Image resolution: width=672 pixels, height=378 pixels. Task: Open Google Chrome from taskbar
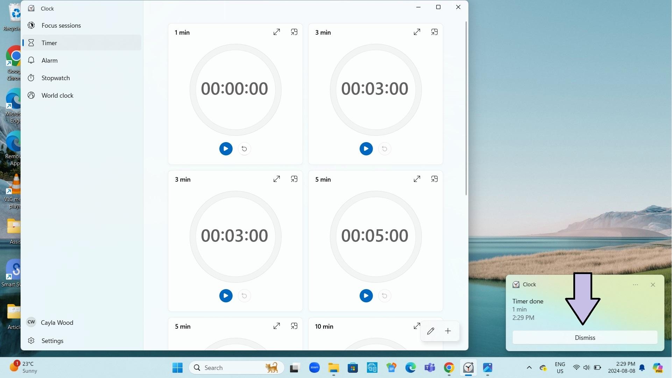click(449, 368)
